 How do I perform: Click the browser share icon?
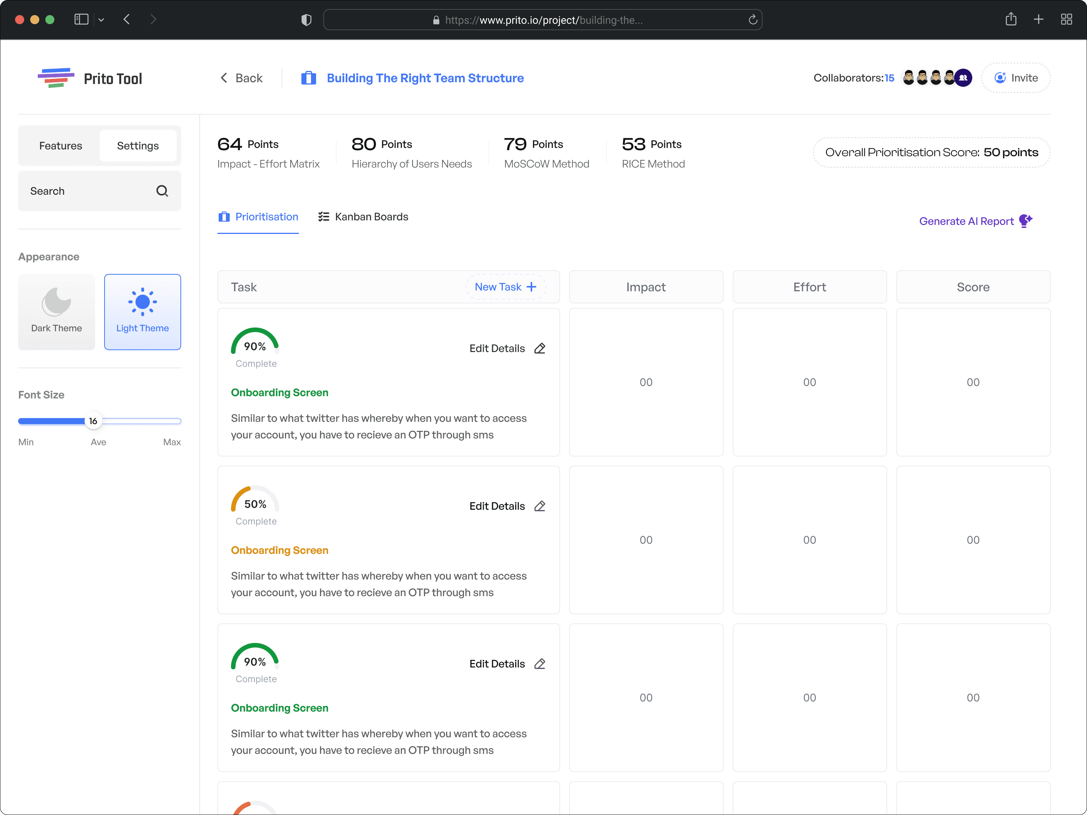[x=1011, y=20]
